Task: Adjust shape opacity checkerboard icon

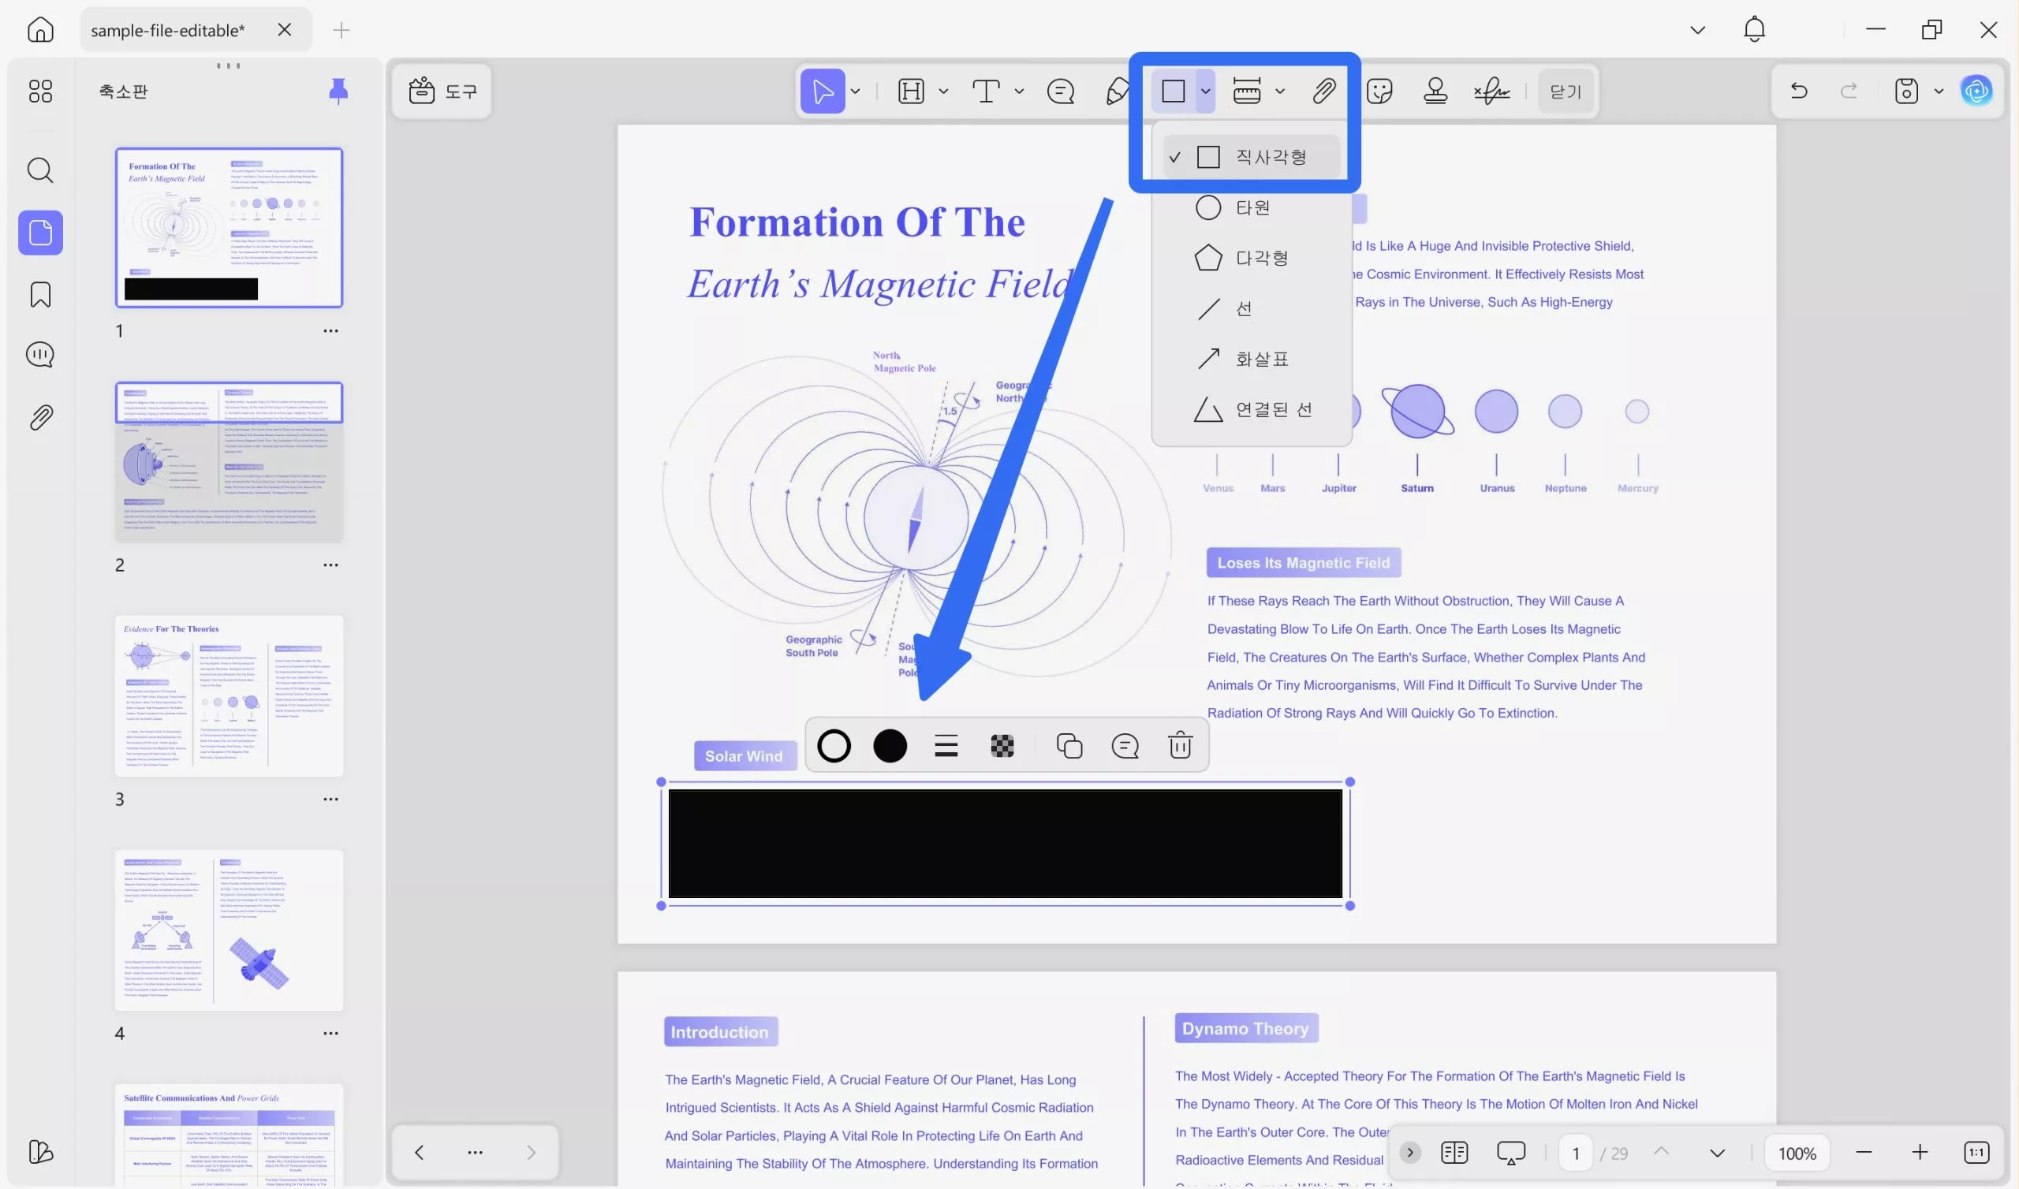Action: 1002,746
